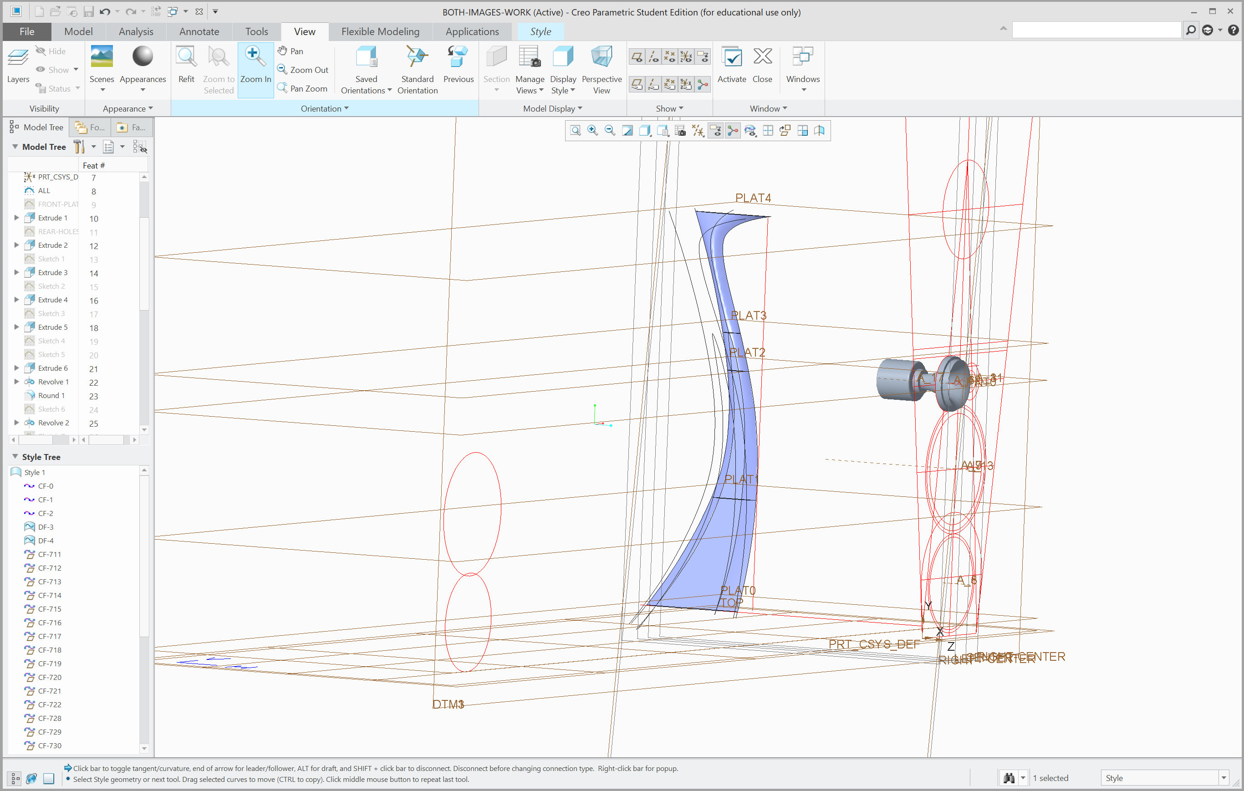Open the Analysis ribbon tab
The height and width of the screenshot is (791, 1244).
coord(136,31)
